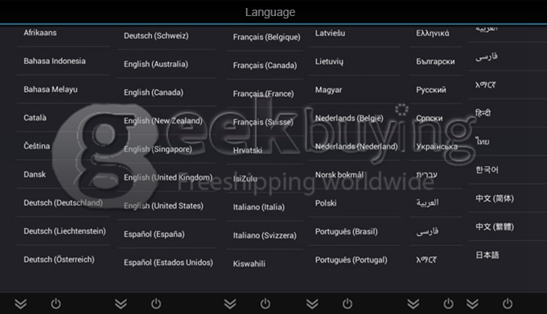Tap the power icon below the Afrikaans column
The height and width of the screenshot is (314, 547).
click(x=56, y=304)
